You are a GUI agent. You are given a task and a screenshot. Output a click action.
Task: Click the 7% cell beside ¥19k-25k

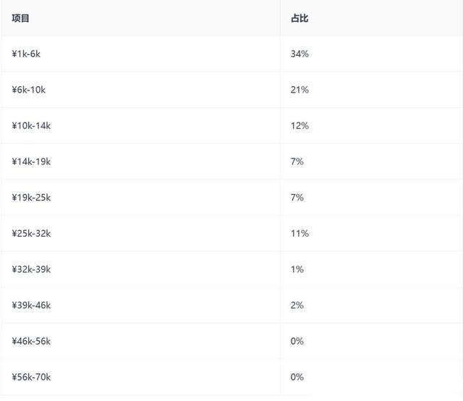coord(297,198)
